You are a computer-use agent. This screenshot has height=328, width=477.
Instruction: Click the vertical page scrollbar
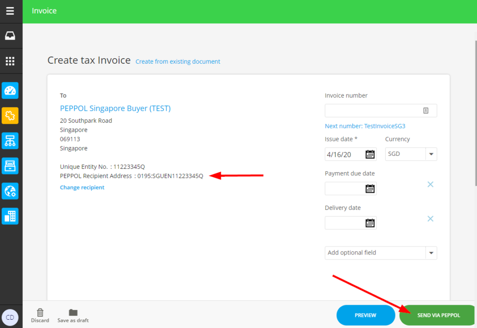tap(476, 113)
